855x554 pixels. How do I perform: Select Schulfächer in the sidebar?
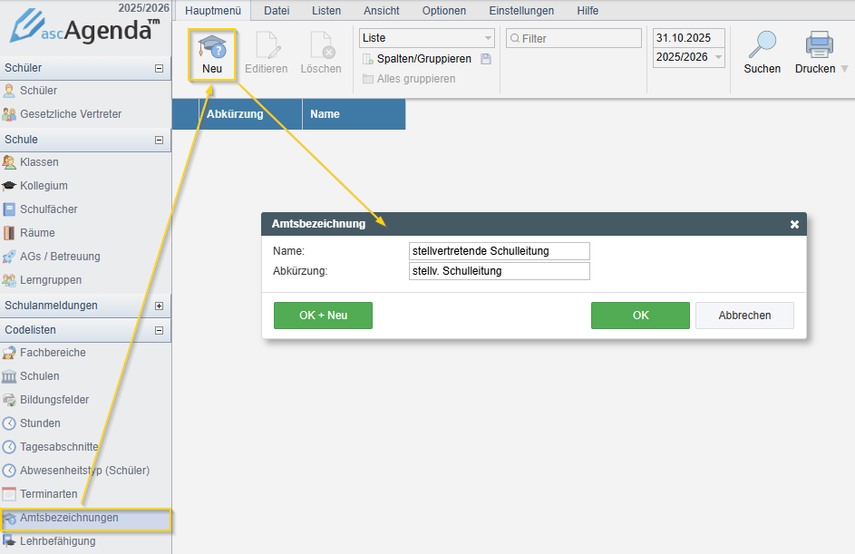click(x=48, y=209)
